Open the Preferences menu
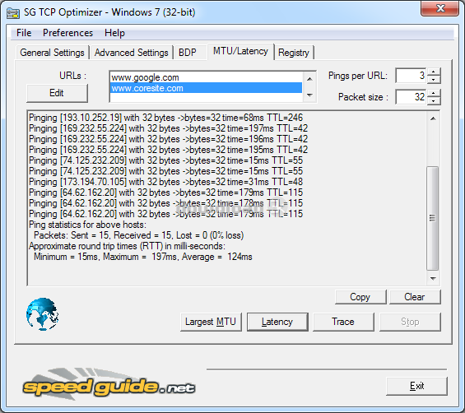Screen dimensions: 465x413 tap(67, 33)
